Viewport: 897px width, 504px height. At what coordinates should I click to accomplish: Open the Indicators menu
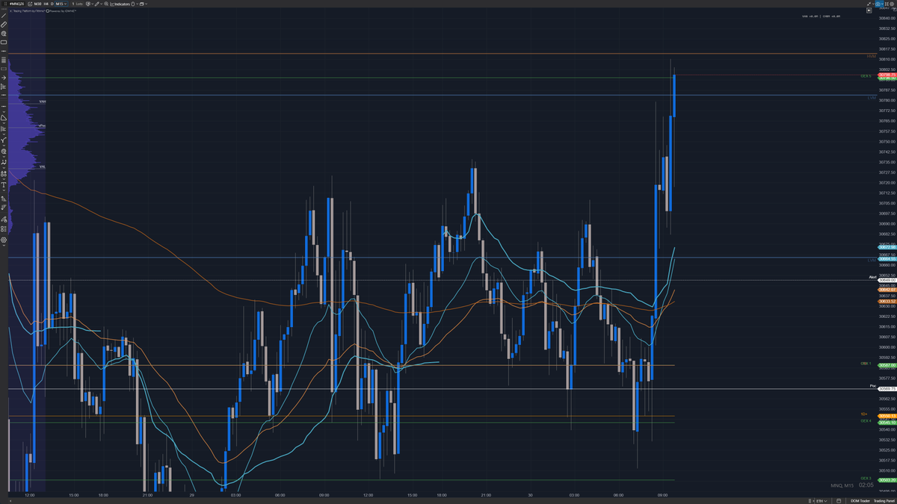click(x=120, y=4)
